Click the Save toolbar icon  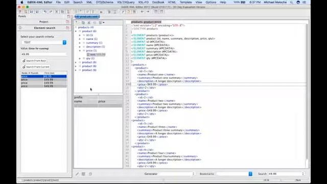pyautogui.click(x=32, y=12)
